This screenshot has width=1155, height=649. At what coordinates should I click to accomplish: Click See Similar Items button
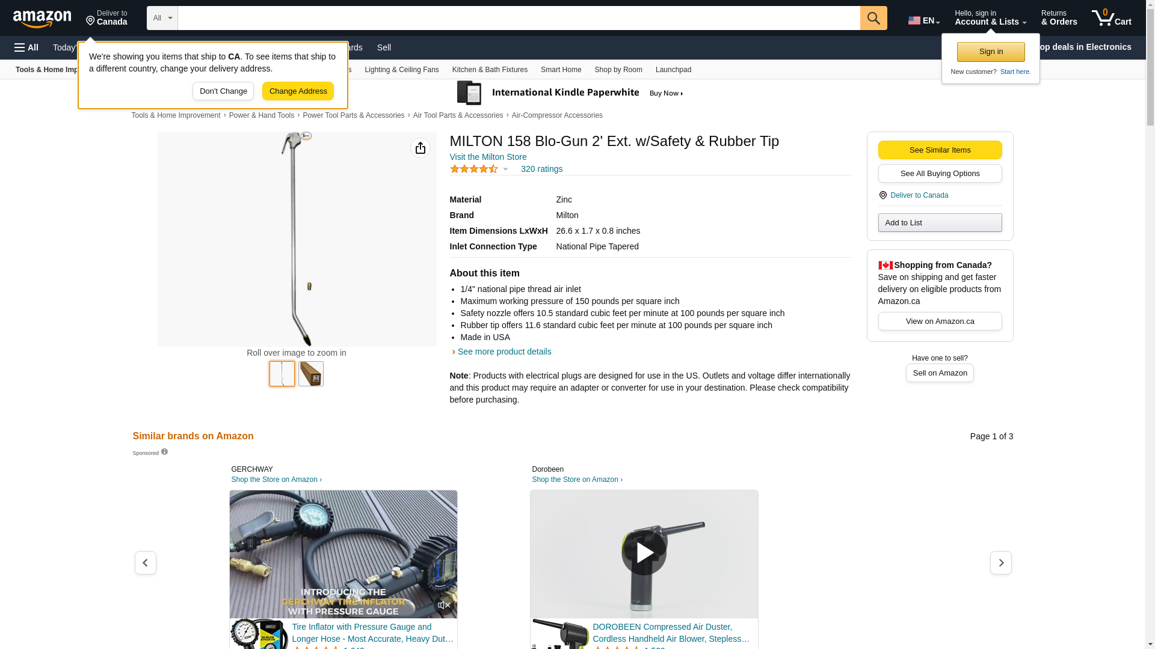tap(940, 150)
